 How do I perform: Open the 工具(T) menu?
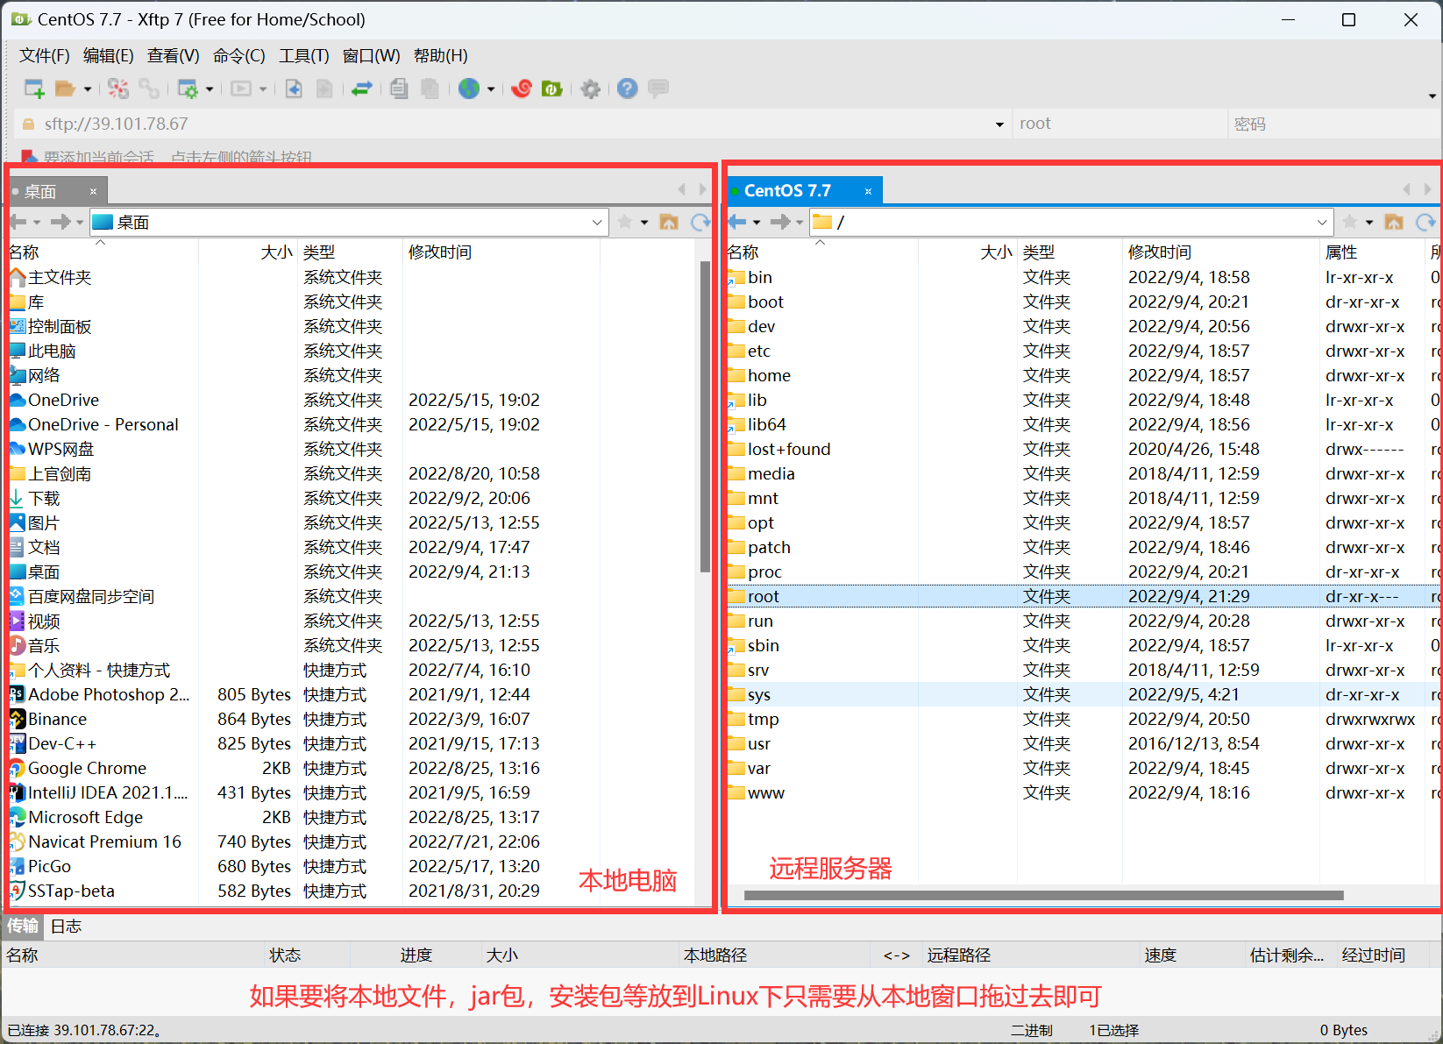click(304, 56)
